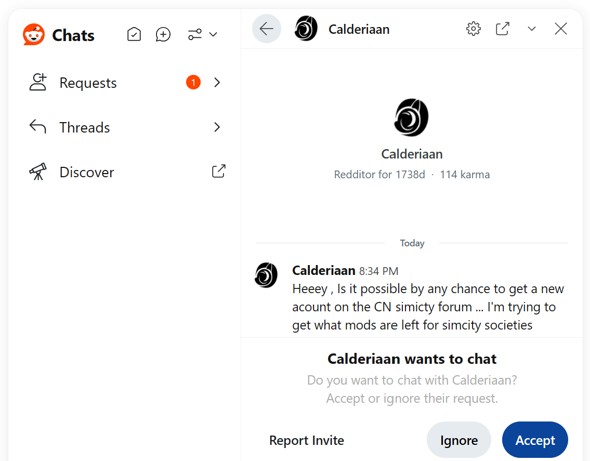Click Calderiaan's large profile avatar
The width and height of the screenshot is (590, 461).
[x=412, y=117]
